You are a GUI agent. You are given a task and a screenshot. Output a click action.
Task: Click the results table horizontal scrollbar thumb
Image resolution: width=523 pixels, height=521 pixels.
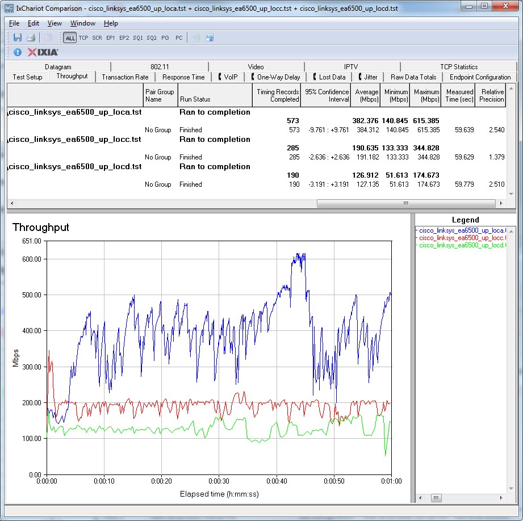point(406,203)
